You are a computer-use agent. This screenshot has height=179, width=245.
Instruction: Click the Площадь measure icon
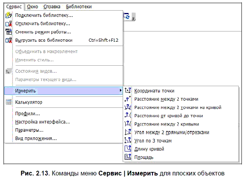click(x=127, y=157)
